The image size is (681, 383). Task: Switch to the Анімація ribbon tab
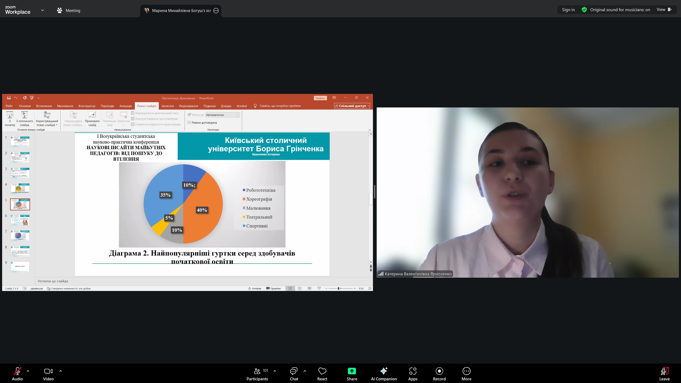point(125,106)
